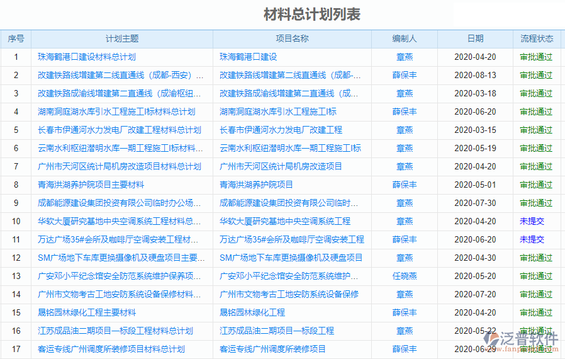Click the 编制人 column header
This screenshot has height=359, width=565.
tap(404, 38)
